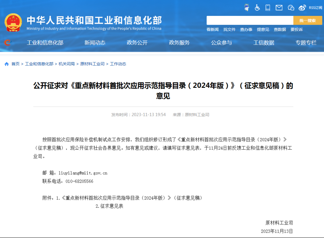
Task: Click the 看新闻 link
Action: (x=212, y=29)
